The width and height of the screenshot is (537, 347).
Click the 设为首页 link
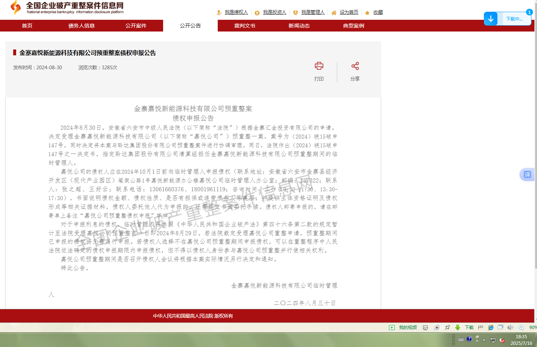pos(349,12)
